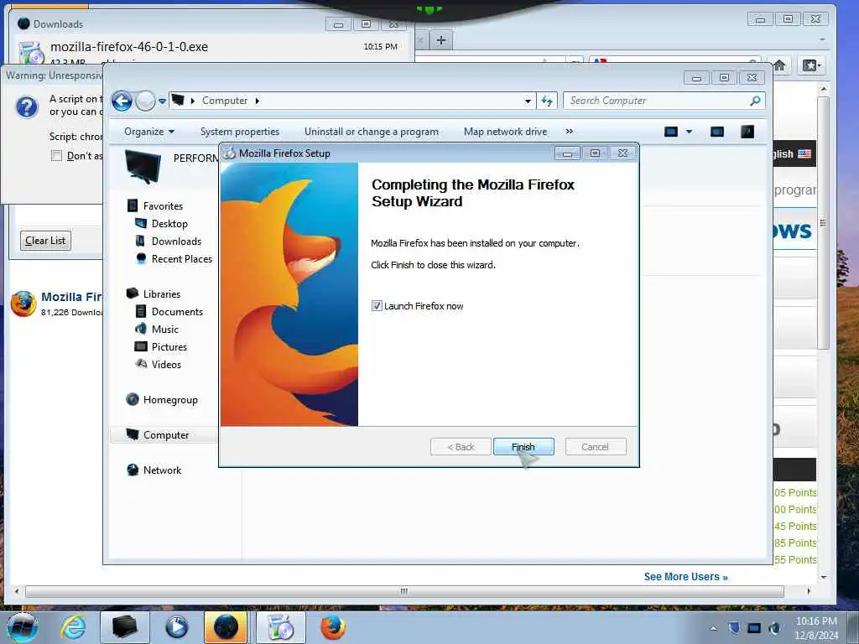Select Favorites in the navigation pane
The height and width of the screenshot is (644, 859).
pos(163,206)
